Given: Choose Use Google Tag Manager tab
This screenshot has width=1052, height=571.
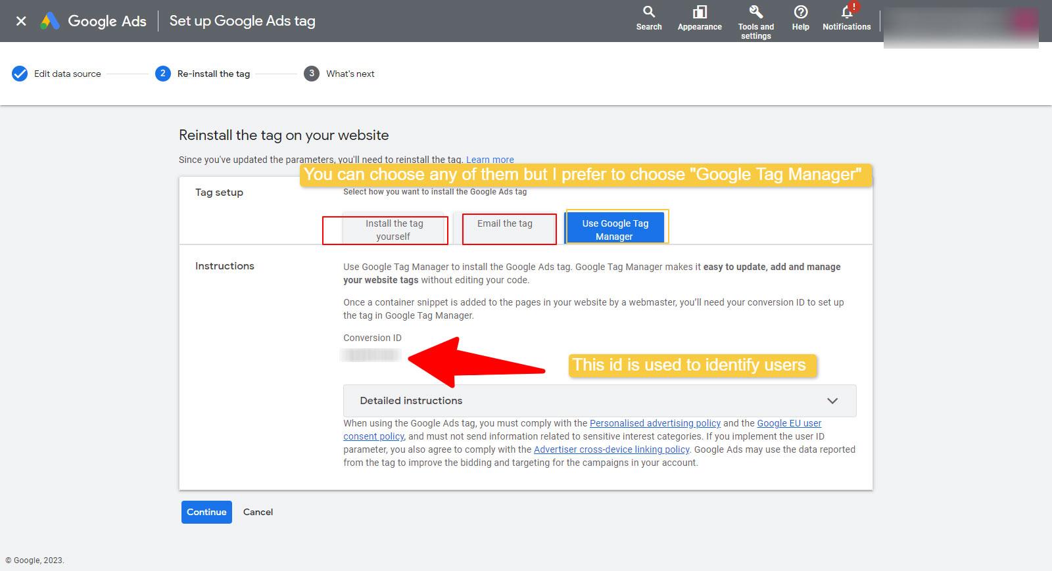Looking at the screenshot, I should click(x=615, y=229).
